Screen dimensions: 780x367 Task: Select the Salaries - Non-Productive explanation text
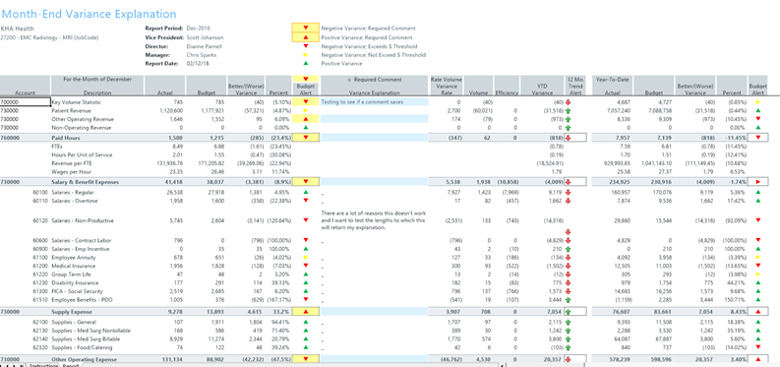point(373,220)
